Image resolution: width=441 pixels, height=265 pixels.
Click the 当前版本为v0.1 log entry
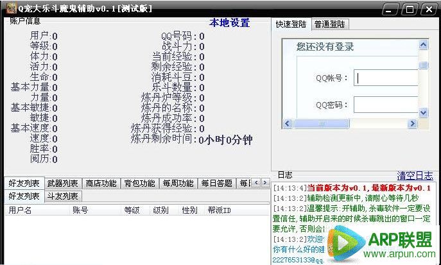pyautogui.click(x=352, y=188)
